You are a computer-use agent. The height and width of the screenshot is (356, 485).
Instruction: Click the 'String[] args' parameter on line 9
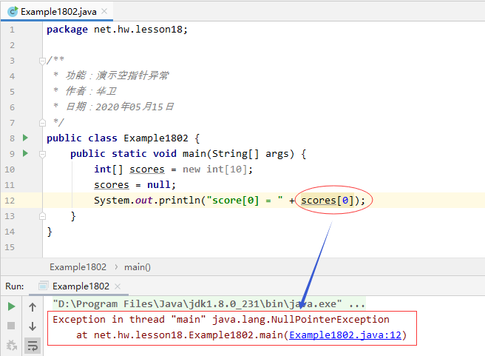click(252, 154)
